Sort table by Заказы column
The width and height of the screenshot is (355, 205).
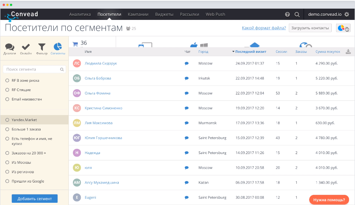click(301, 52)
